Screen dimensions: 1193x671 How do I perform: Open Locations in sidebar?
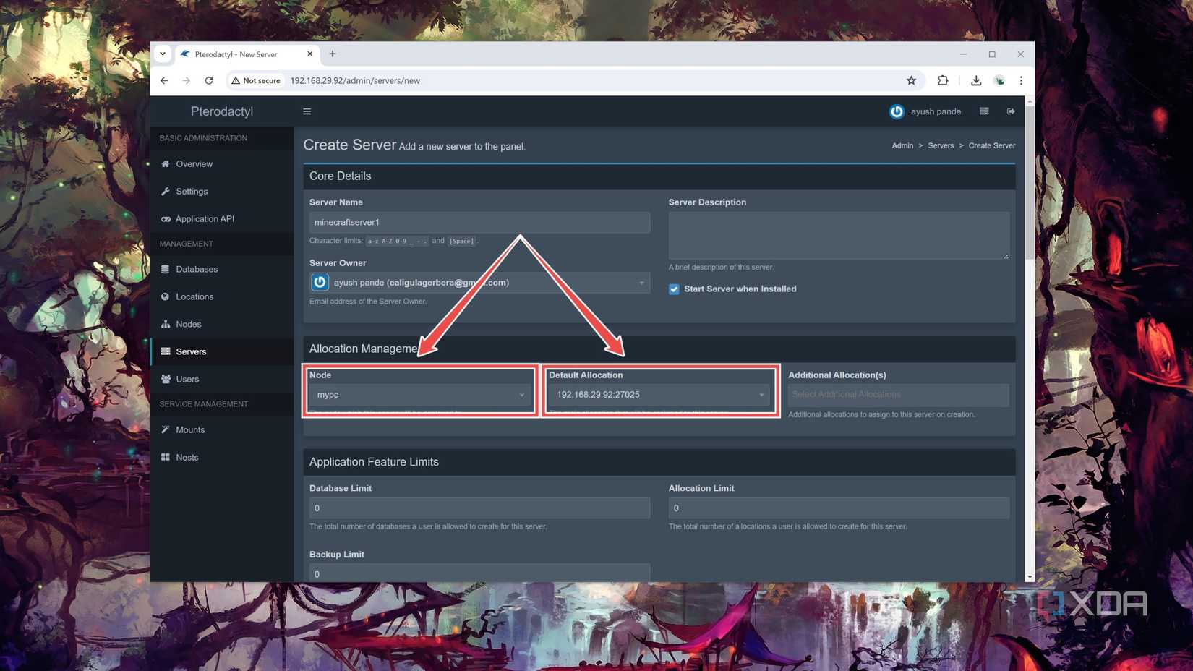tap(221, 296)
